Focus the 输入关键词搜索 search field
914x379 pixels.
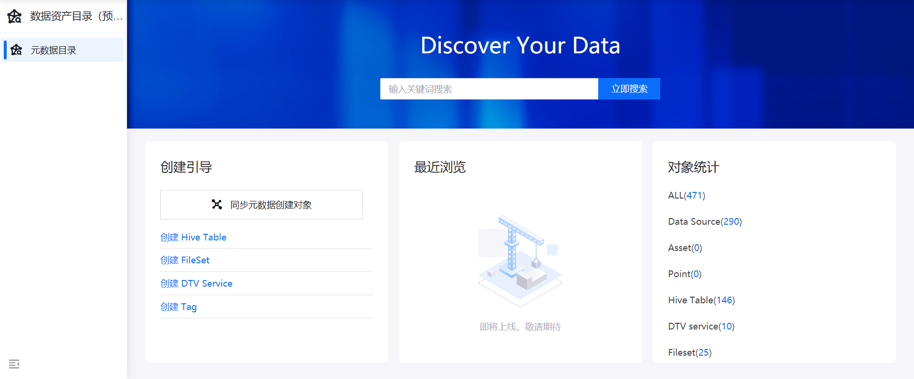pos(489,89)
